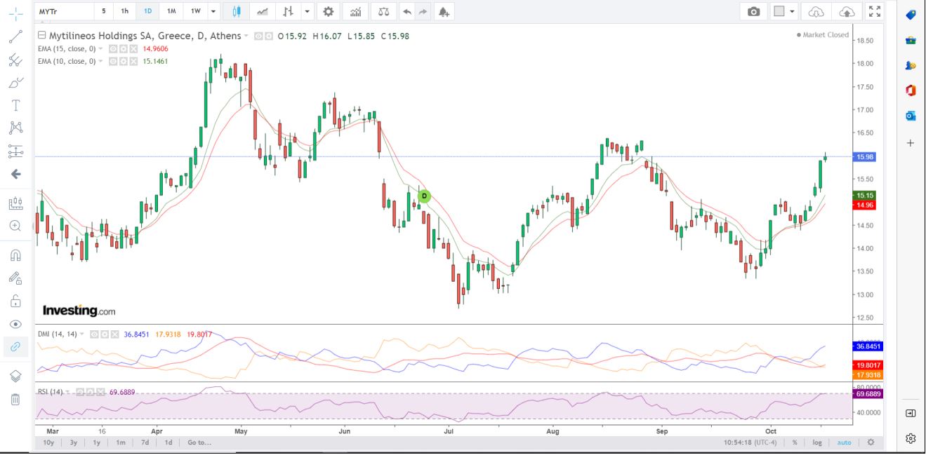
Task: Open chart settings gear in top toolbar
Action: click(328, 11)
